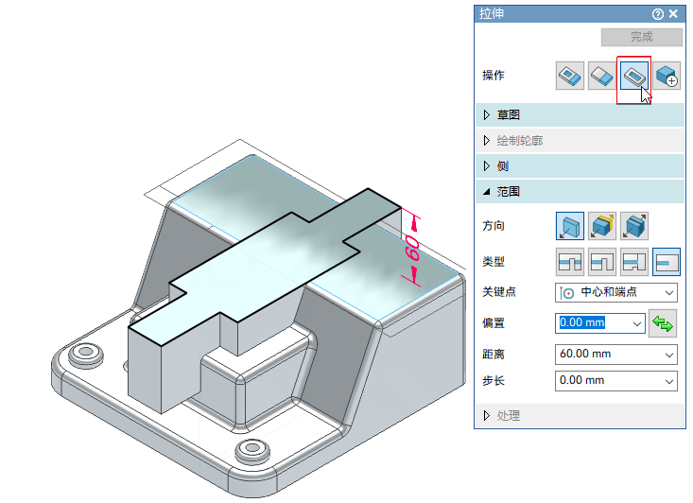The width and height of the screenshot is (693, 503).
Task: Expand the 绘制轮廓 section
Action: coord(580,141)
